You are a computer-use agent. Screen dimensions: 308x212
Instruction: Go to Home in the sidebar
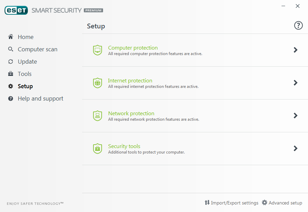[x=26, y=37]
